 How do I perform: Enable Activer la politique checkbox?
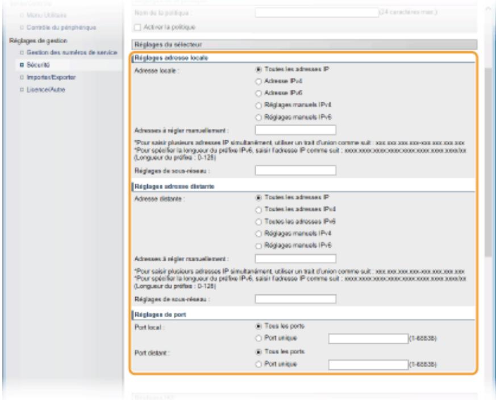[137, 27]
